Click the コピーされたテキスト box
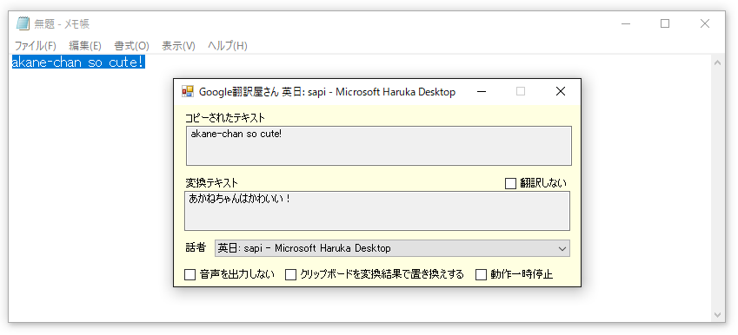 coord(379,146)
